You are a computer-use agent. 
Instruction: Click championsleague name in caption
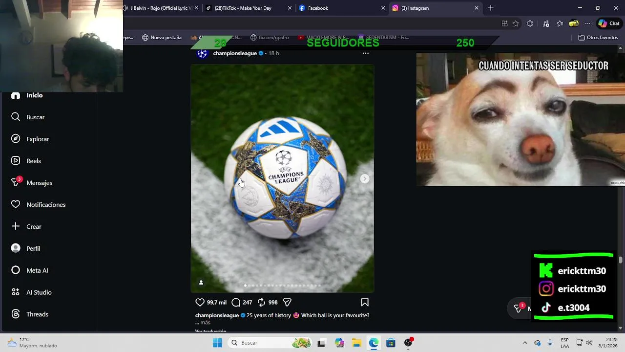click(x=217, y=315)
